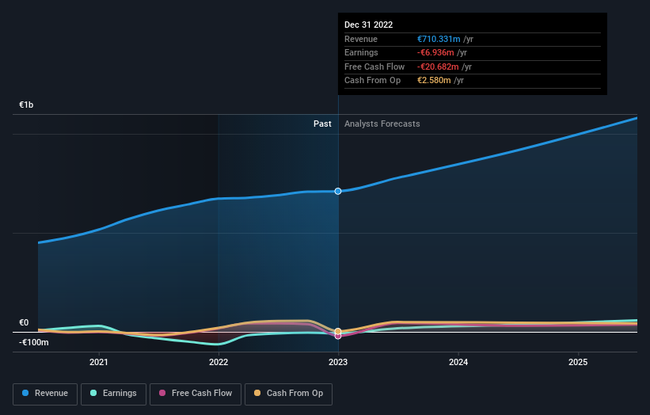Click the Cash From Op label in the tooltip
The height and width of the screenshot is (415, 650).
tap(372, 81)
